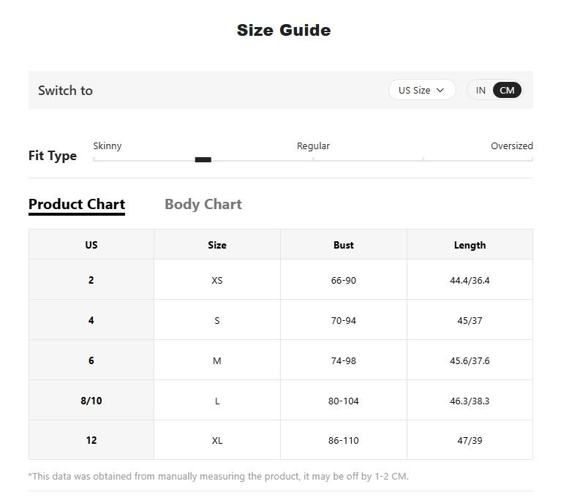This screenshot has height=503, width=561.
Task: Click the 47/39 length cell
Action: pos(470,440)
